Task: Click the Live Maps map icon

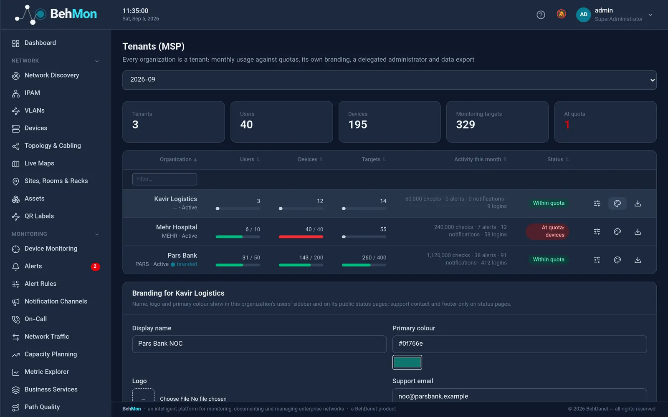Action: coord(16,164)
